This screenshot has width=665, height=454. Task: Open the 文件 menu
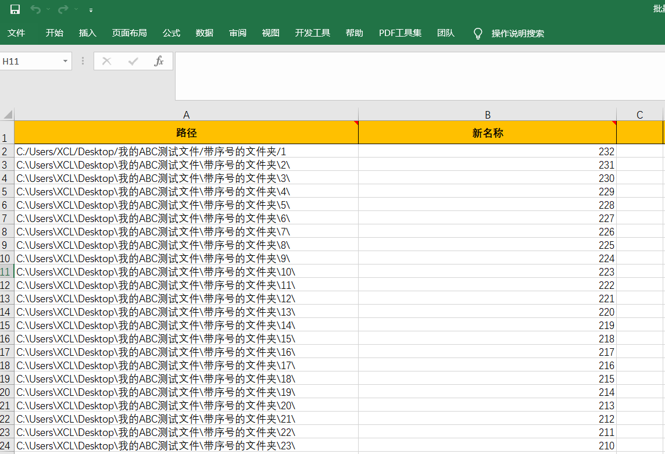pos(17,33)
